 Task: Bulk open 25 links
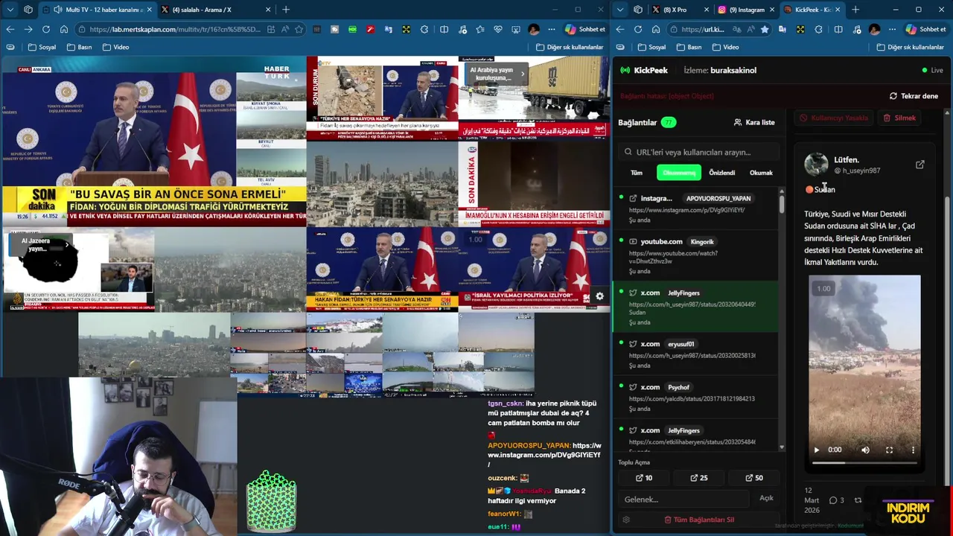coord(699,478)
